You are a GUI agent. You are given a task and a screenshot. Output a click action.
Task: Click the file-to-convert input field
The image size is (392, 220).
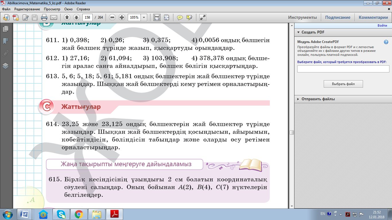tap(343, 69)
